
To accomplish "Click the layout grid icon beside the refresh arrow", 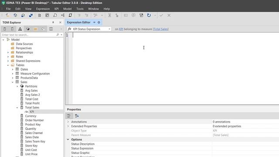I will 141,15.
